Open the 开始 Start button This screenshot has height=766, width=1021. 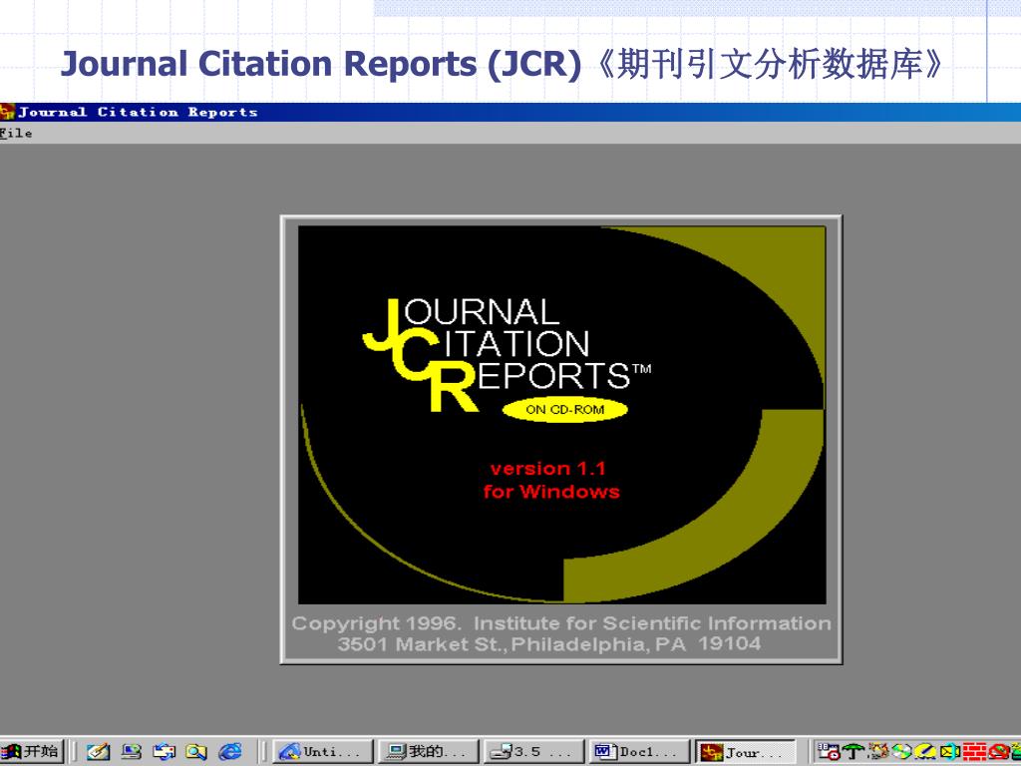tap(32, 752)
